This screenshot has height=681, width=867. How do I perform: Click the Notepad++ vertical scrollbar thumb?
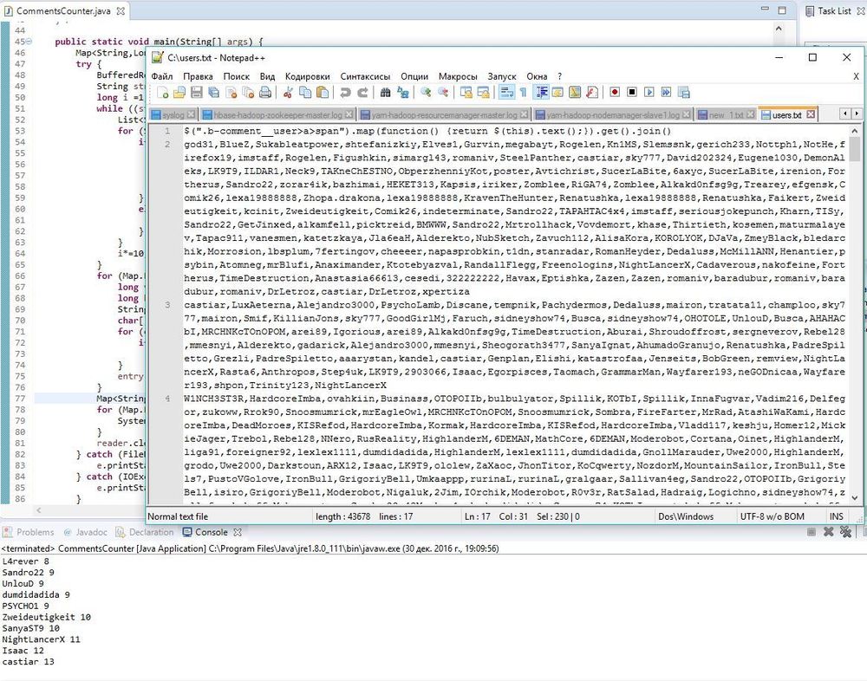[855, 148]
